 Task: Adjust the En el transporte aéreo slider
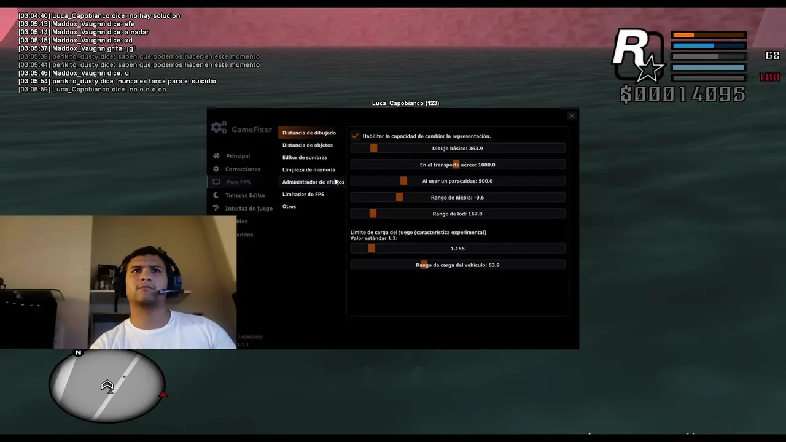tap(457, 165)
